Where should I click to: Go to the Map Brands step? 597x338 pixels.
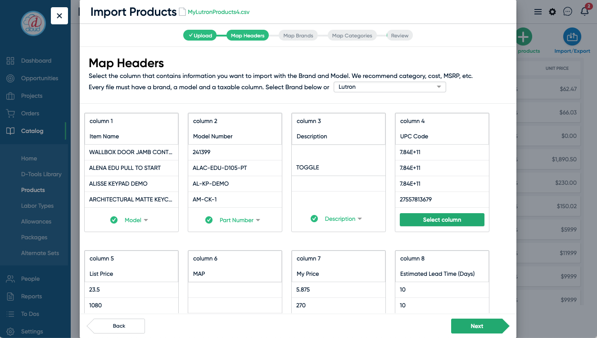pyautogui.click(x=298, y=36)
